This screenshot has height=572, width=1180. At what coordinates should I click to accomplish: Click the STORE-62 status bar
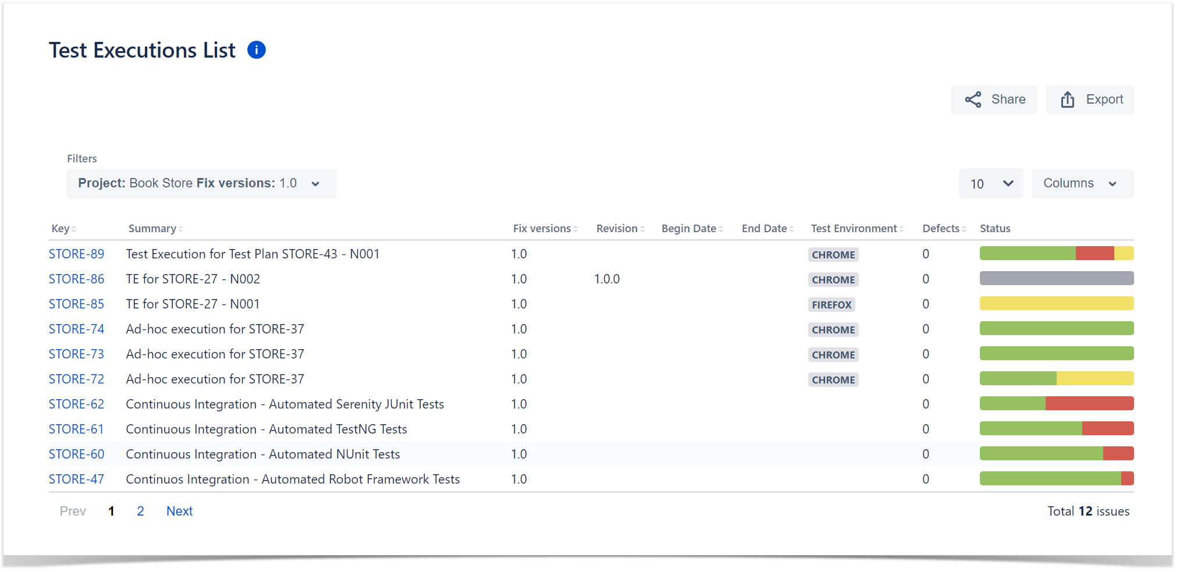point(1057,403)
